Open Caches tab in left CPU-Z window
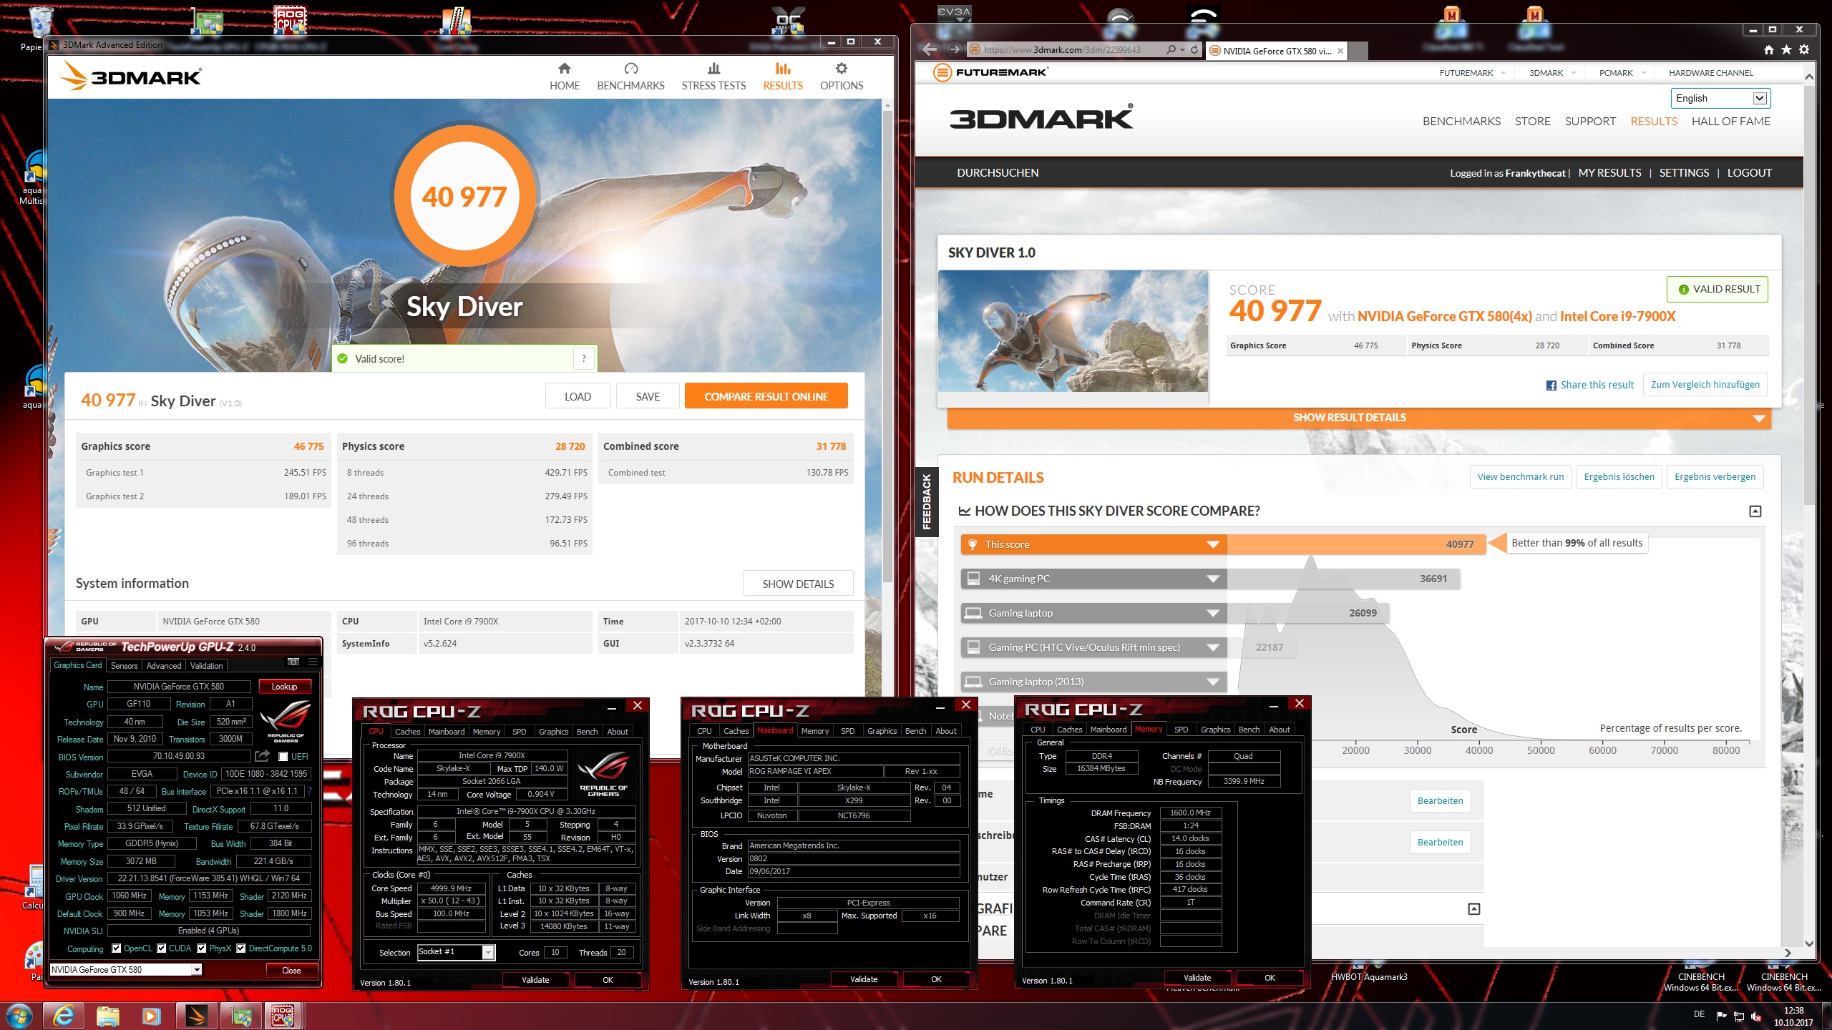This screenshot has height=1030, width=1832. [x=407, y=732]
